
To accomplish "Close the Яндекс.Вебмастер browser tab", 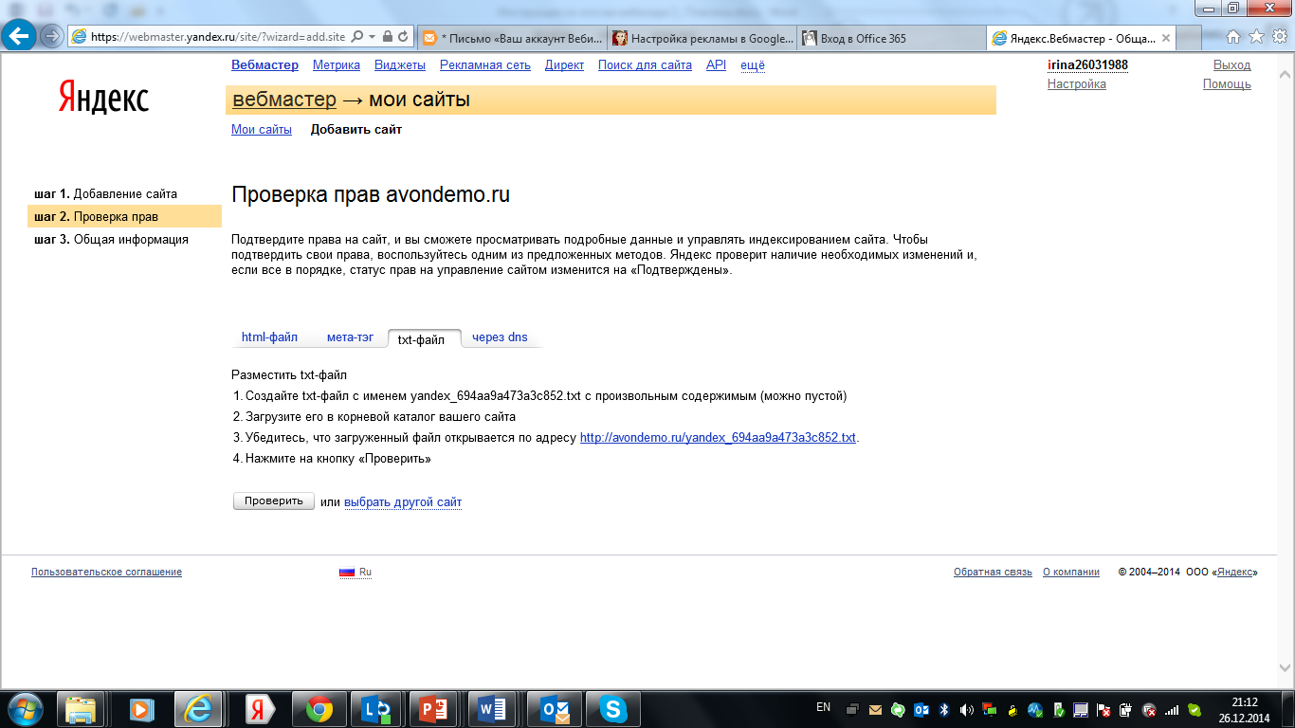I will (1166, 38).
